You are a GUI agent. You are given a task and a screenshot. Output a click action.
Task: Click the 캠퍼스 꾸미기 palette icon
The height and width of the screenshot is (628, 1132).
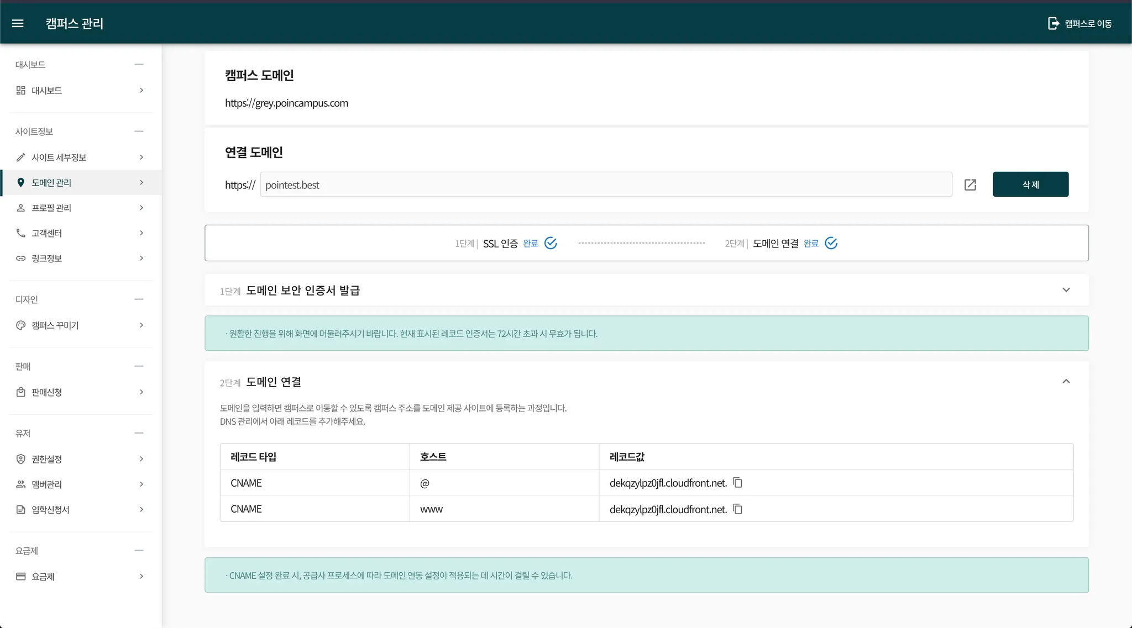pyautogui.click(x=21, y=325)
